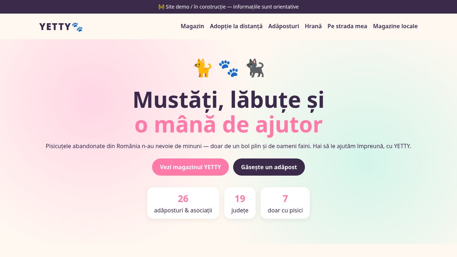Click the 19 județe stat card
This screenshot has height=257, width=457.
(240, 203)
